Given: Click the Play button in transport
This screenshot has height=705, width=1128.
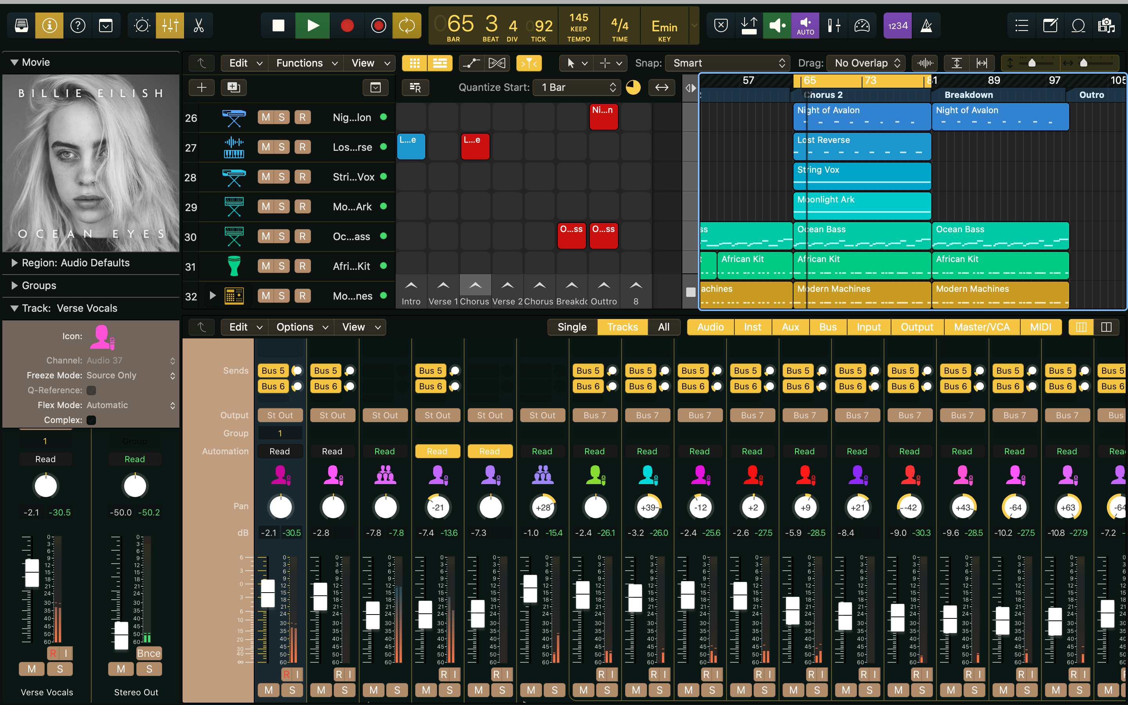Looking at the screenshot, I should (x=313, y=25).
